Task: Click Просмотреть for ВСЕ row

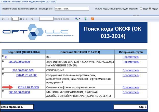Action: point(131,57)
